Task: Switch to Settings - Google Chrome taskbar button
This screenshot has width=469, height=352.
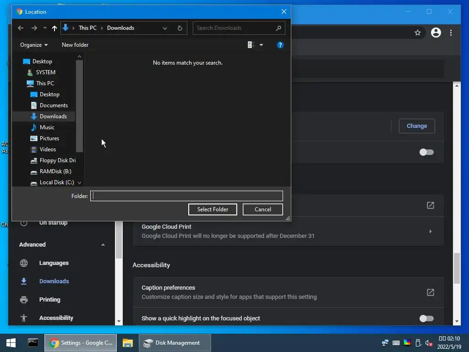Action: 81,343
